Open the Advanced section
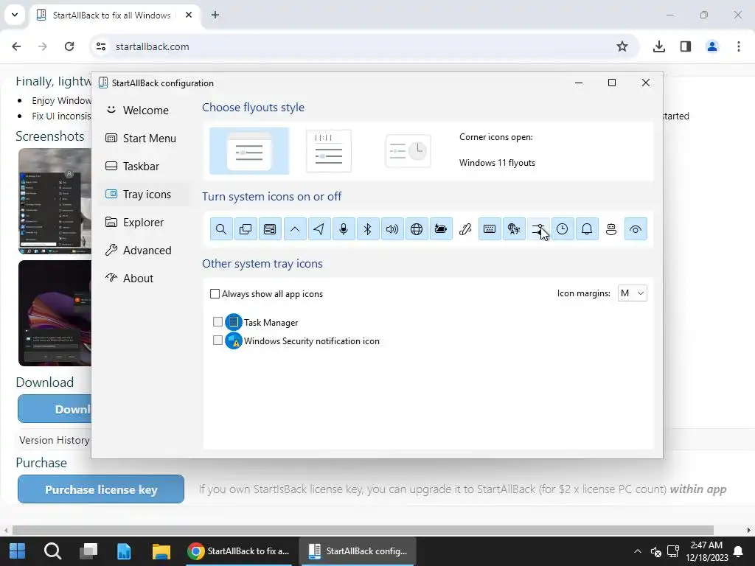 click(x=145, y=251)
